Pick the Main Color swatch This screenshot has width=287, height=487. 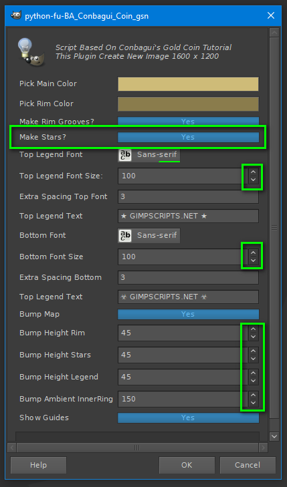(x=188, y=84)
